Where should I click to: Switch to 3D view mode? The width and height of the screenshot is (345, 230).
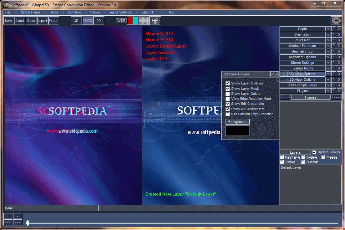76,21
